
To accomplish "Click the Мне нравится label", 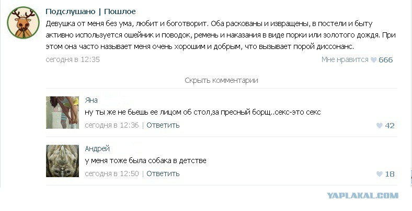I will coord(345,60).
